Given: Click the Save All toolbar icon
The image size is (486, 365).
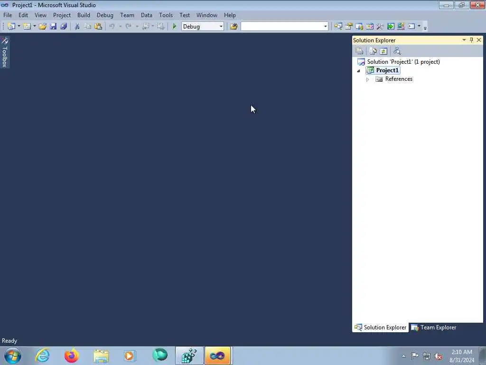Looking at the screenshot, I should (64, 27).
